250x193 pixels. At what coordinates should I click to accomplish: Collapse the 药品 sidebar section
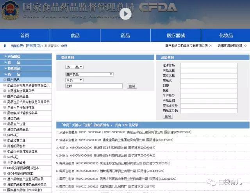click(x=26, y=74)
